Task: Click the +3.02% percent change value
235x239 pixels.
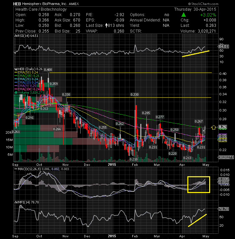Action: pyautogui.click(x=208, y=15)
